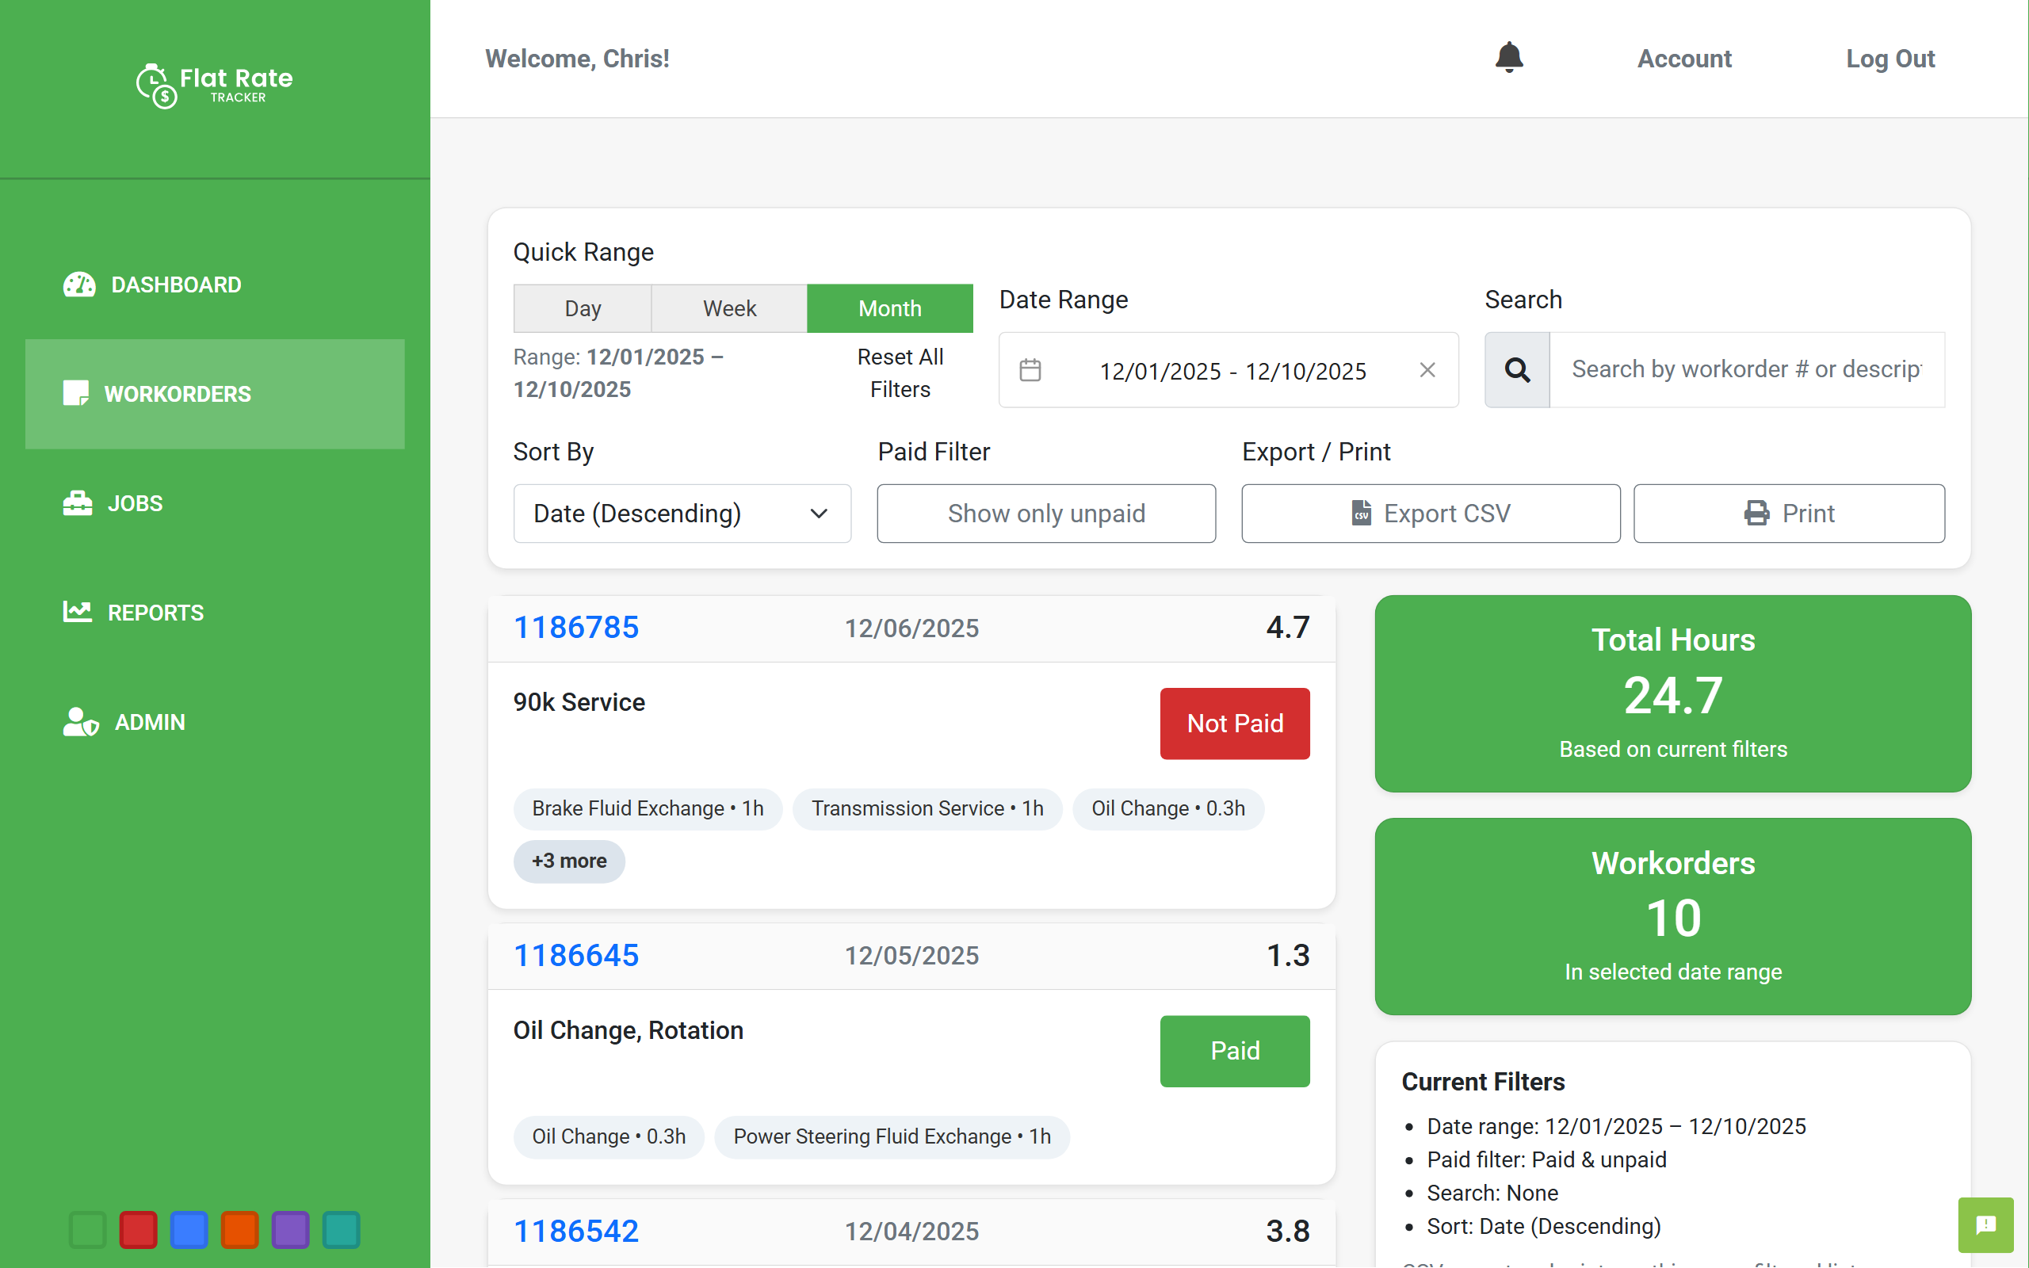Image resolution: width=2029 pixels, height=1268 pixels.
Task: Select the teal theme swatch
Action: click(x=342, y=1229)
